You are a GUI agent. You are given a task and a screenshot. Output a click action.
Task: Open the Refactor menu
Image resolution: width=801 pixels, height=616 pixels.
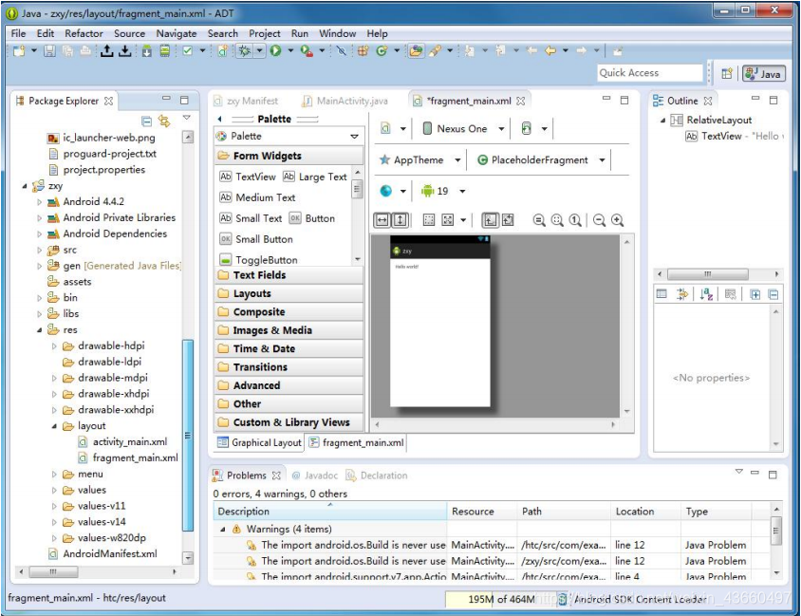pos(84,33)
